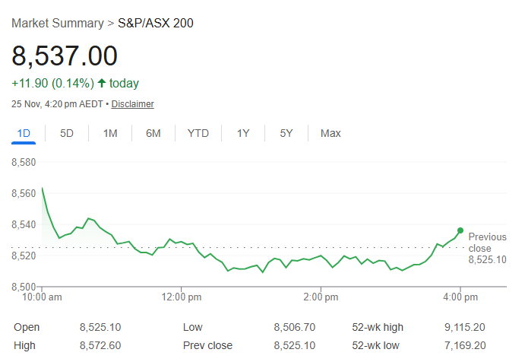The width and height of the screenshot is (525, 362).
Task: Click the S&P/ASX 200 index title
Action: pos(156,24)
